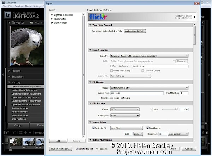Select filmstrip second window button 2
The image size is (212, 156).
coord(13,132)
